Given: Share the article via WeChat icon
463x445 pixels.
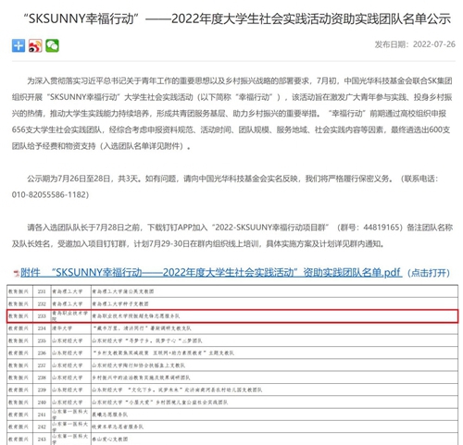Looking at the screenshot, I should (52, 45).
